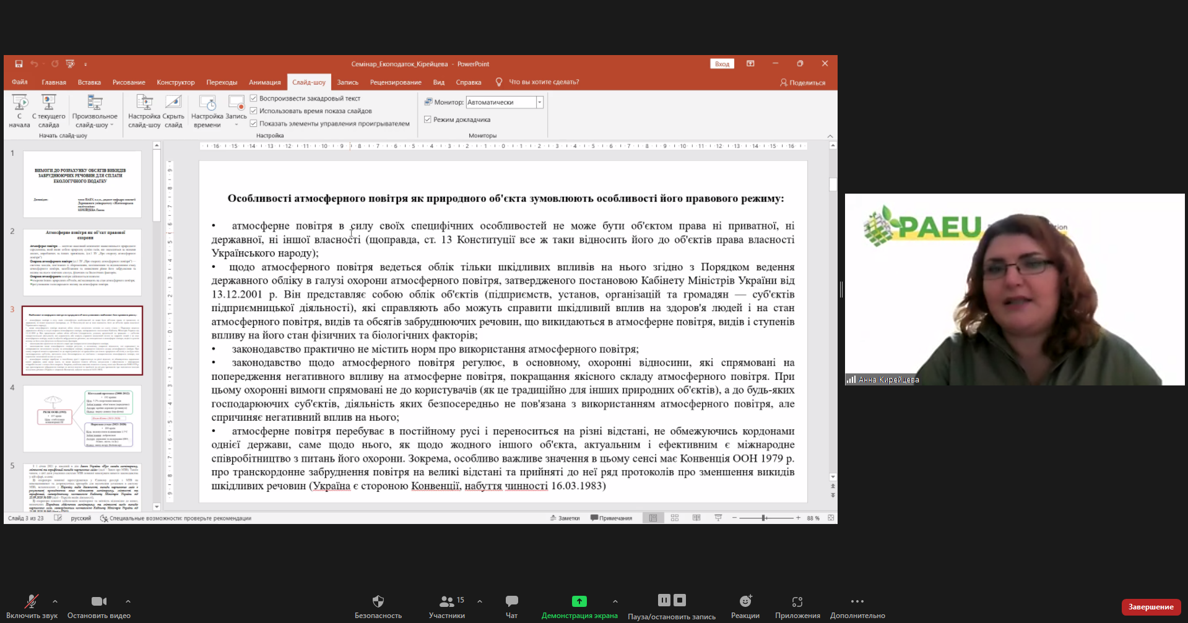
Task: Click the Поделиться share button
Action: click(x=802, y=82)
